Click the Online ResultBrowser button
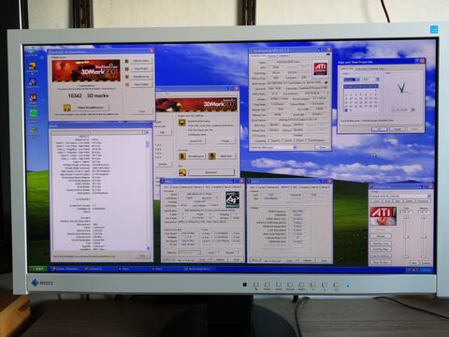The image size is (449, 337). click(90, 108)
